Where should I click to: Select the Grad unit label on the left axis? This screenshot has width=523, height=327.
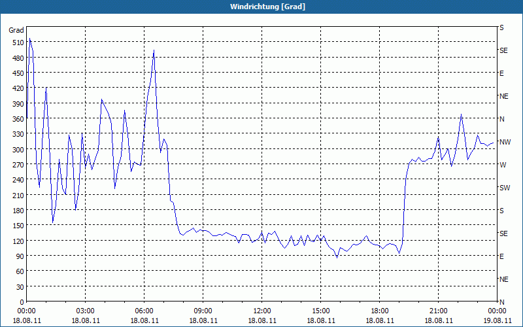16,30
